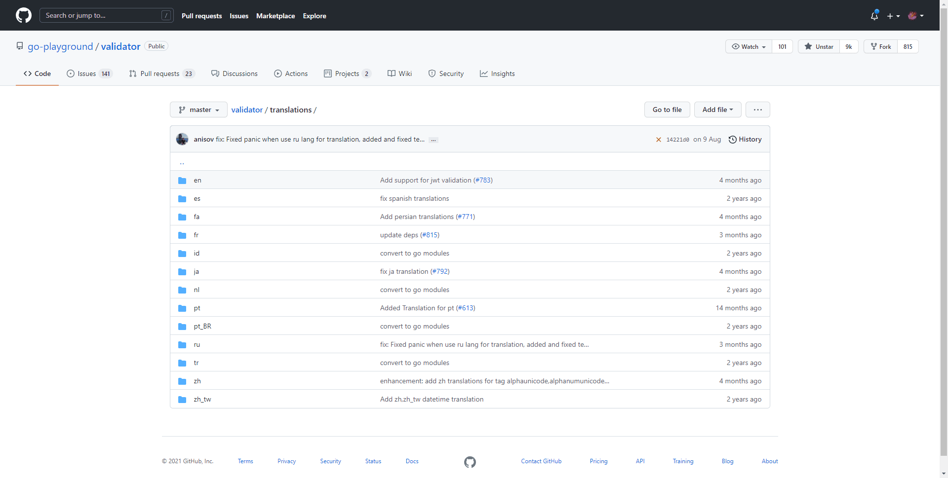
Task: Go to Explore
Action: coord(315,16)
